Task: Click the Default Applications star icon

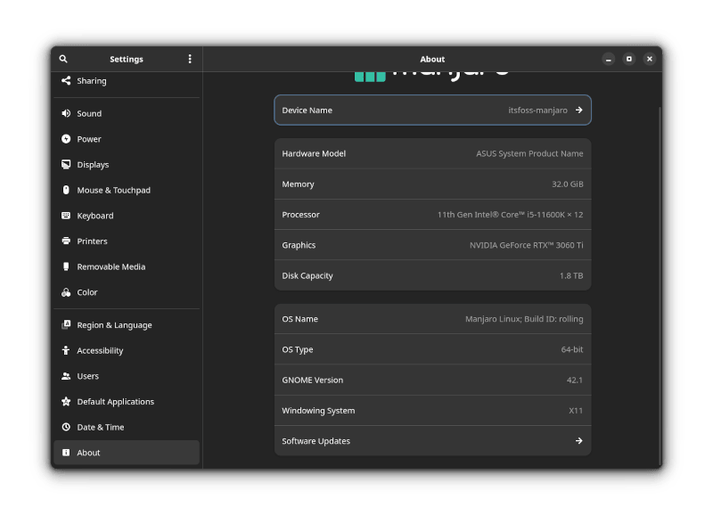Action: coord(66,402)
